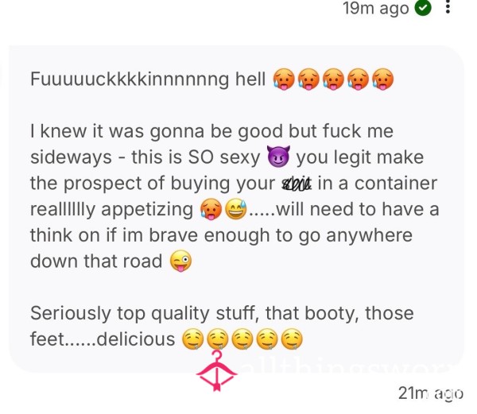Click the pink hanger logo watermark
This screenshot has height=414, width=477.
point(216,371)
